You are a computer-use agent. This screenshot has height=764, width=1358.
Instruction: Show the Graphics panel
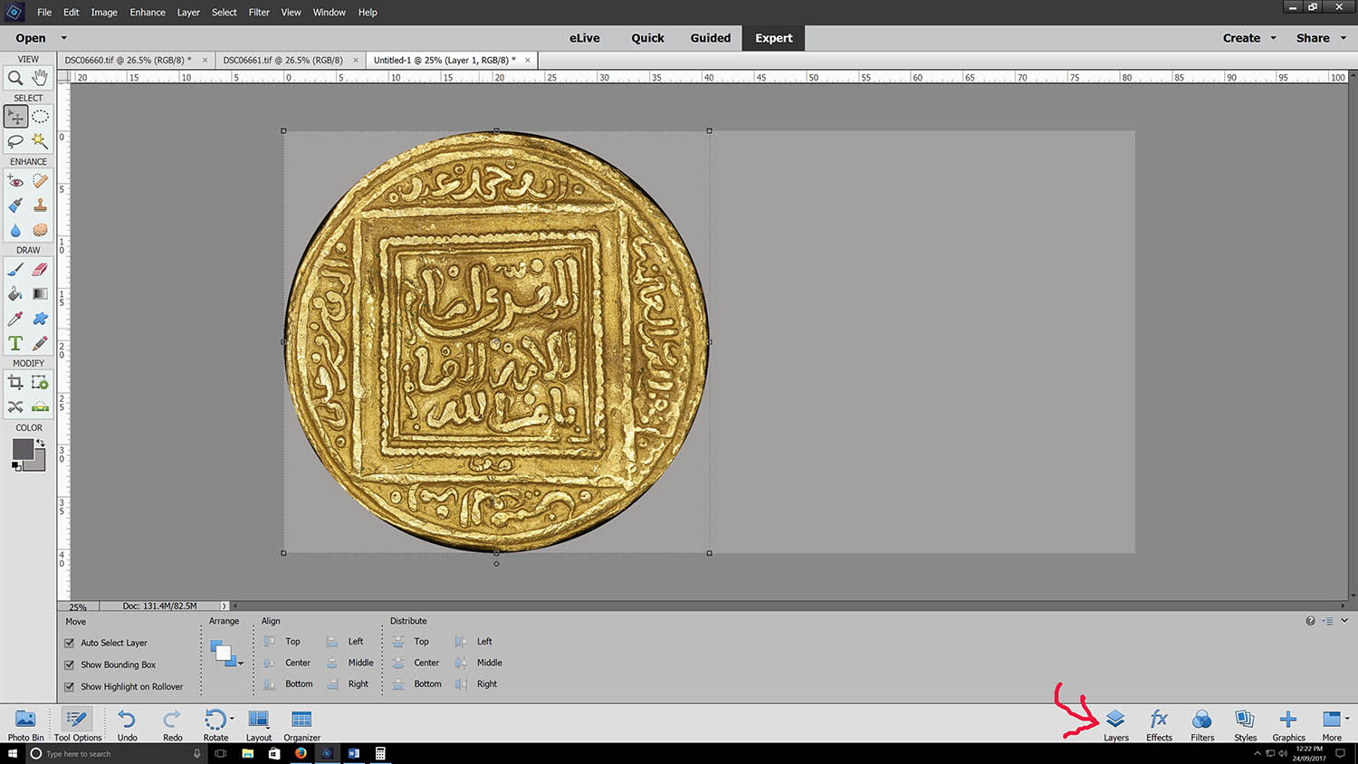(1288, 724)
